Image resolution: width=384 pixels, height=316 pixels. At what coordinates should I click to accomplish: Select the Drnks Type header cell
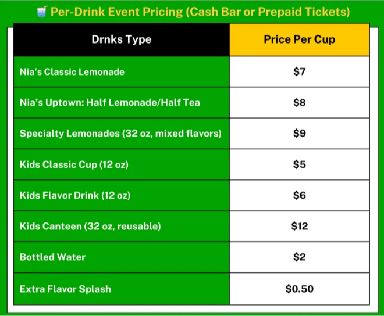tap(122, 40)
